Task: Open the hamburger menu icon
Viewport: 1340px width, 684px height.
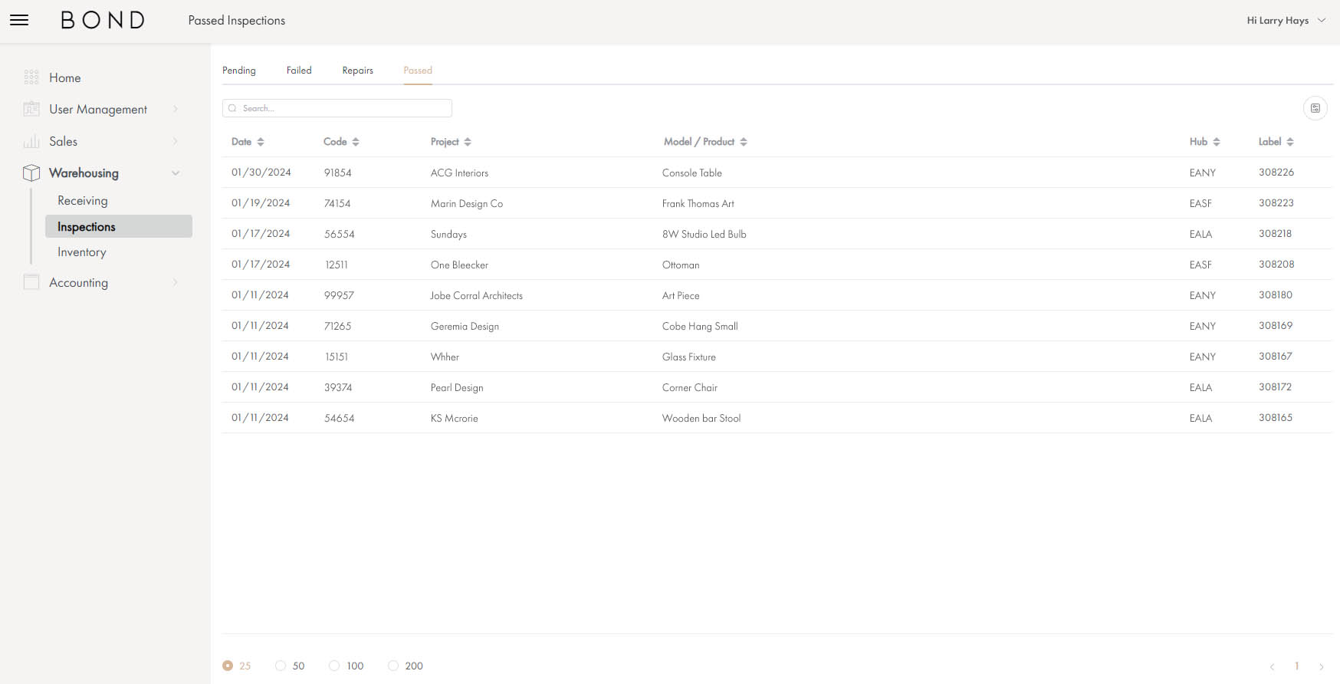Action: click(x=19, y=20)
